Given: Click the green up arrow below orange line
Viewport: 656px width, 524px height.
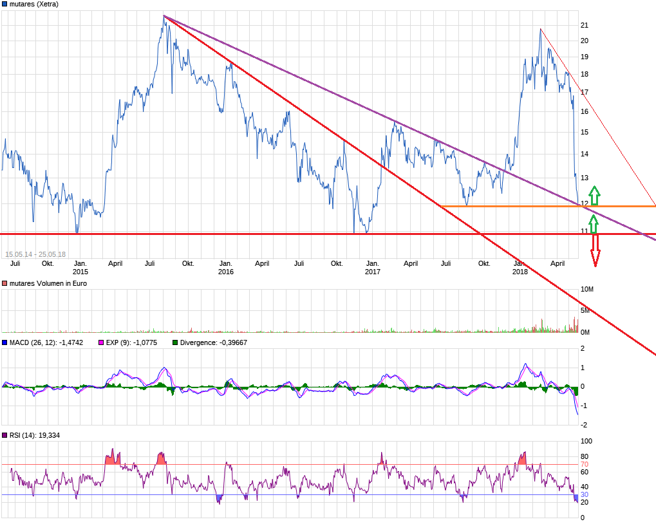Looking at the screenshot, I should (x=594, y=223).
